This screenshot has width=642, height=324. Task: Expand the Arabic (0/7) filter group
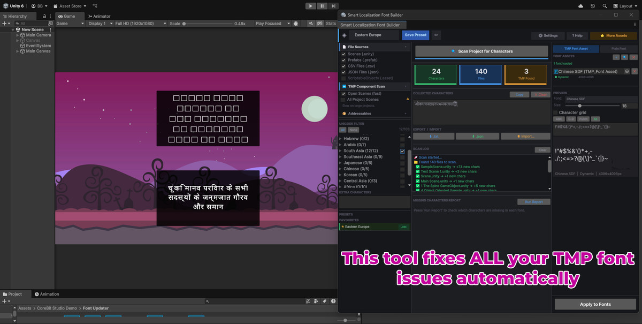pos(341,145)
